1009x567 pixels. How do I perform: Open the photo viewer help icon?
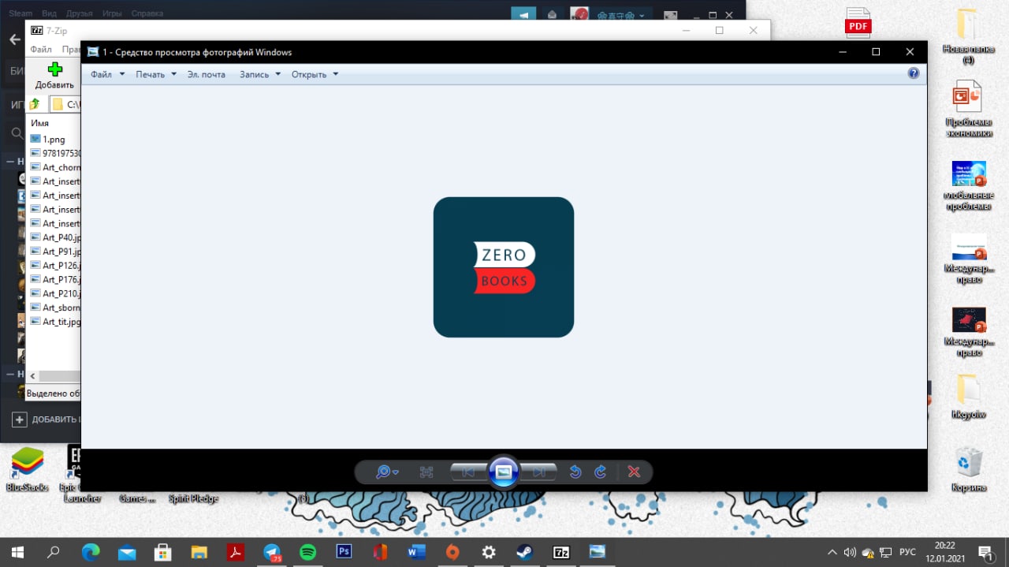pos(914,73)
